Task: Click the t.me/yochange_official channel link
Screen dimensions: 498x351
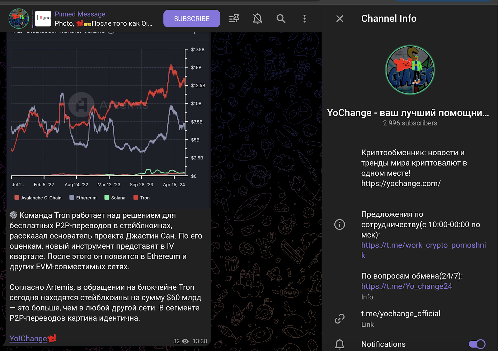Action: coord(401,314)
